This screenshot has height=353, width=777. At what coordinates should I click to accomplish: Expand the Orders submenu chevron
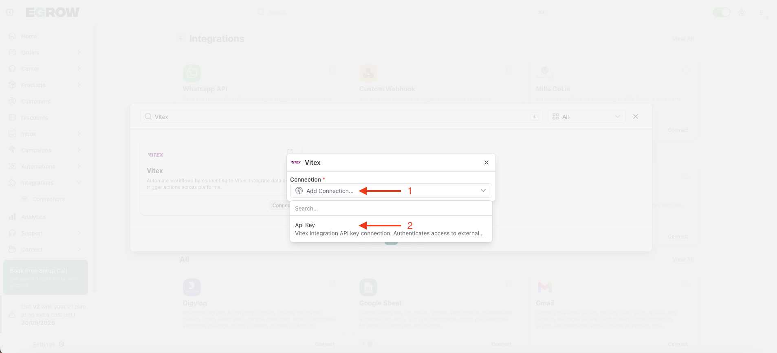pos(79,53)
